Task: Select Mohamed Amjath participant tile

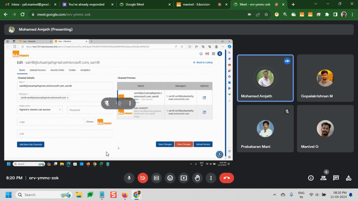Action: [265, 78]
